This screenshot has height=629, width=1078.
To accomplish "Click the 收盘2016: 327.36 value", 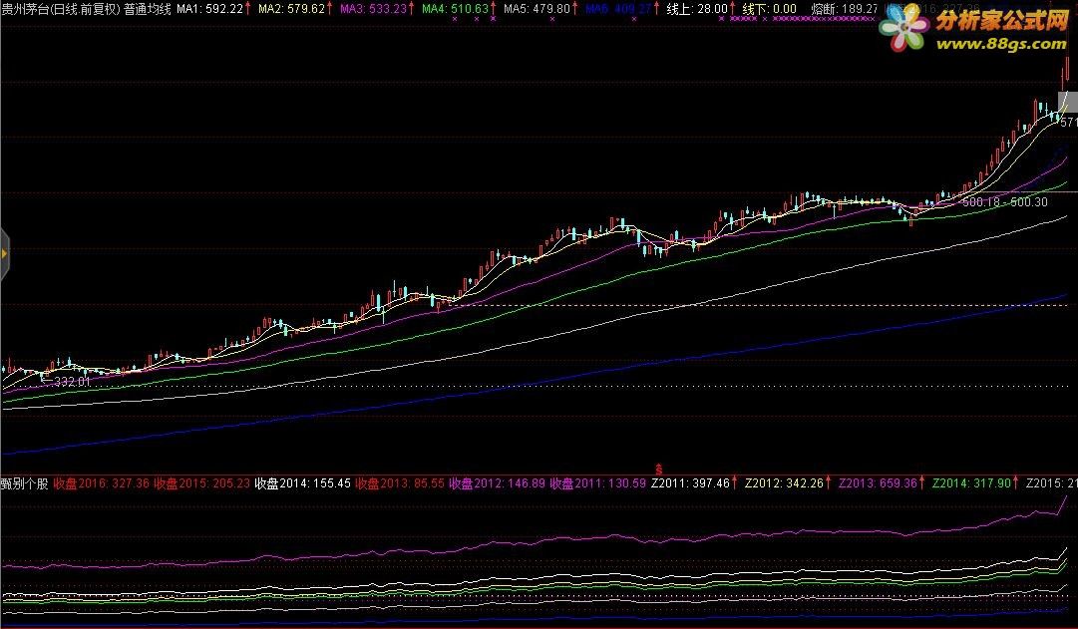I will click(x=101, y=483).
